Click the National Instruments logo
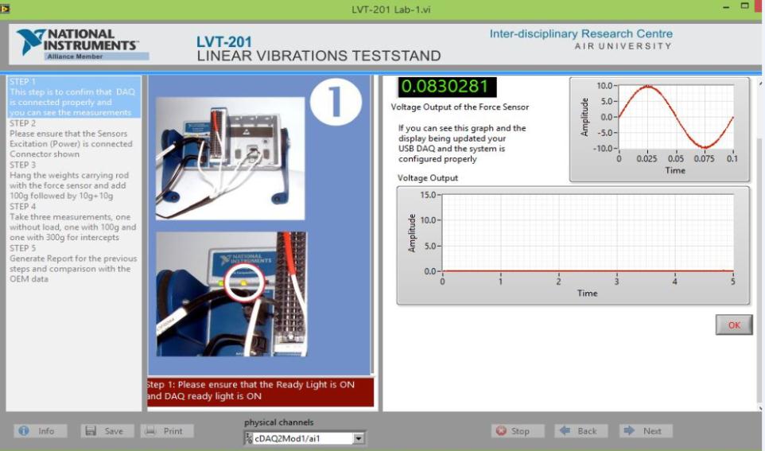The image size is (765, 451). coord(78,45)
